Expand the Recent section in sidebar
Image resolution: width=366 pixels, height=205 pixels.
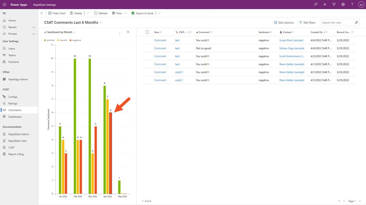point(34,27)
